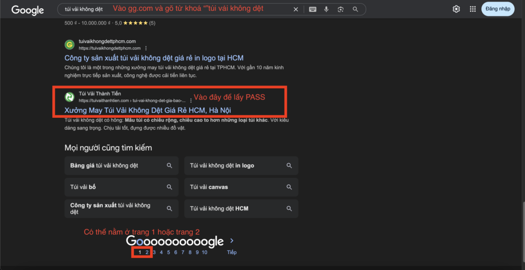Viewport: 525px width, 270px height.
Task: Open quick settings gear icon
Action: (x=456, y=9)
